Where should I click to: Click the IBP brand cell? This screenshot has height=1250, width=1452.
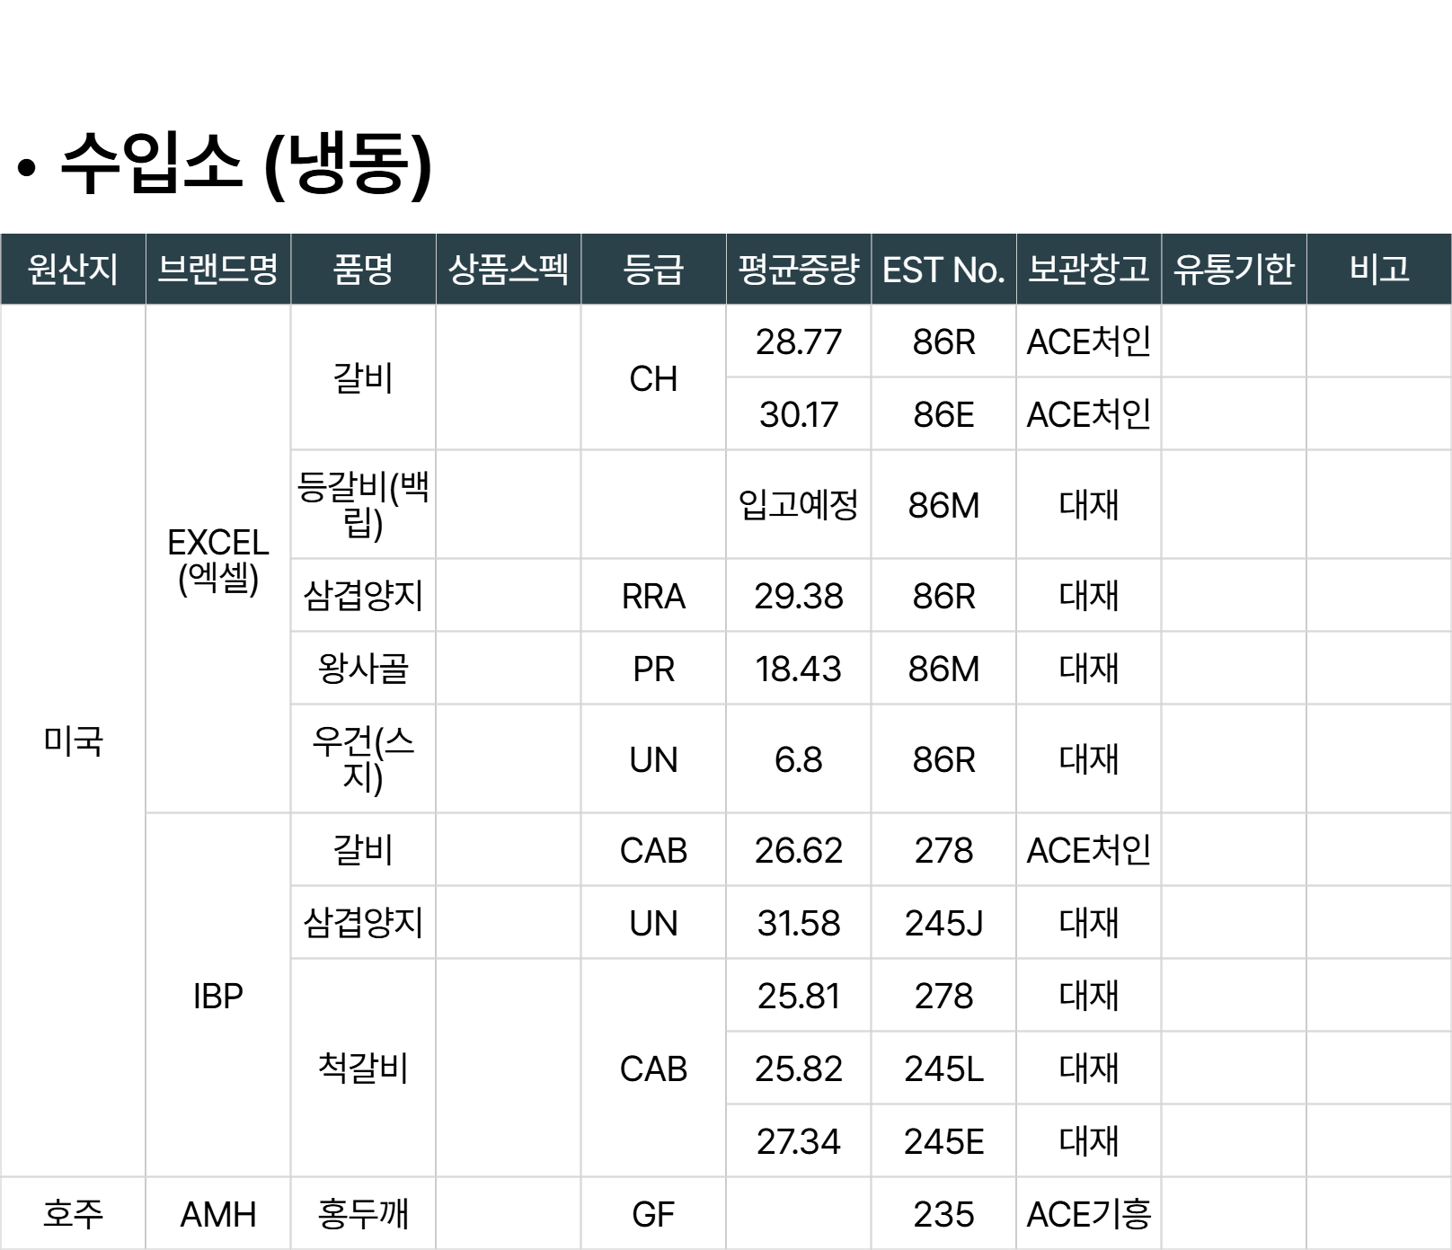coord(217,996)
